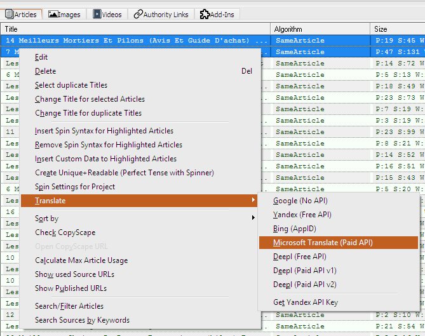The image size is (425, 336).
Task: Choose Microsoft Translate (Paid API)
Action: [x=323, y=243]
